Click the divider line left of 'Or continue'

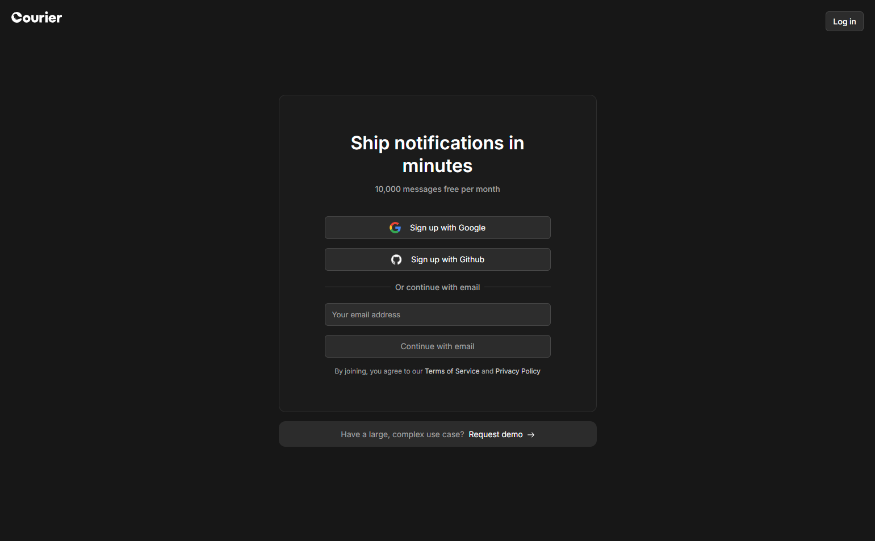(357, 287)
